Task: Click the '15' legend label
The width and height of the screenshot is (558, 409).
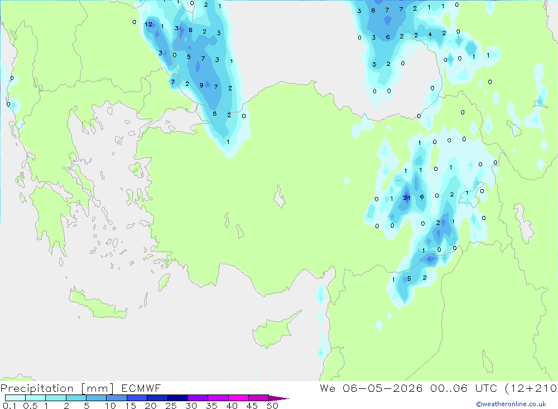Action: (x=131, y=406)
